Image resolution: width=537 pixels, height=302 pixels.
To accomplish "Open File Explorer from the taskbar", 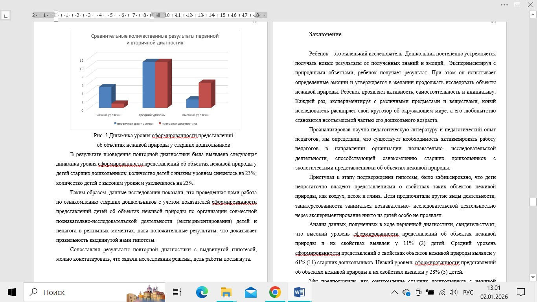I will pos(226,292).
